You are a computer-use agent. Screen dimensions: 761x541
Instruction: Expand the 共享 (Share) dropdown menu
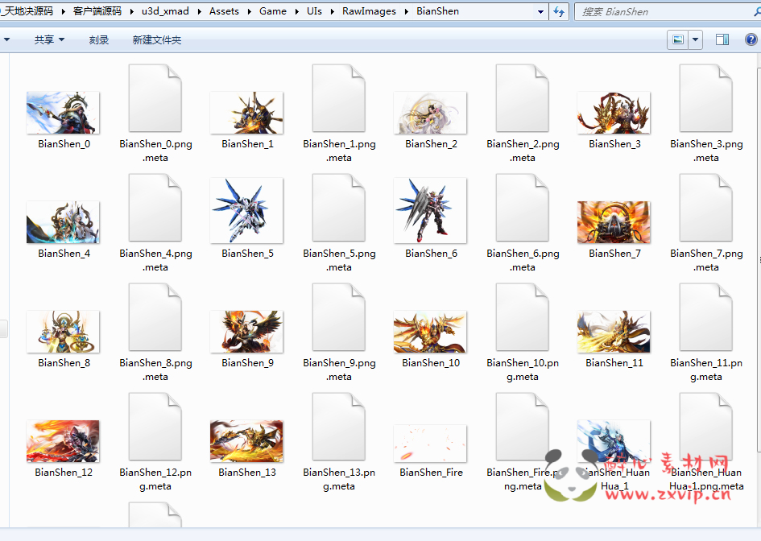50,40
